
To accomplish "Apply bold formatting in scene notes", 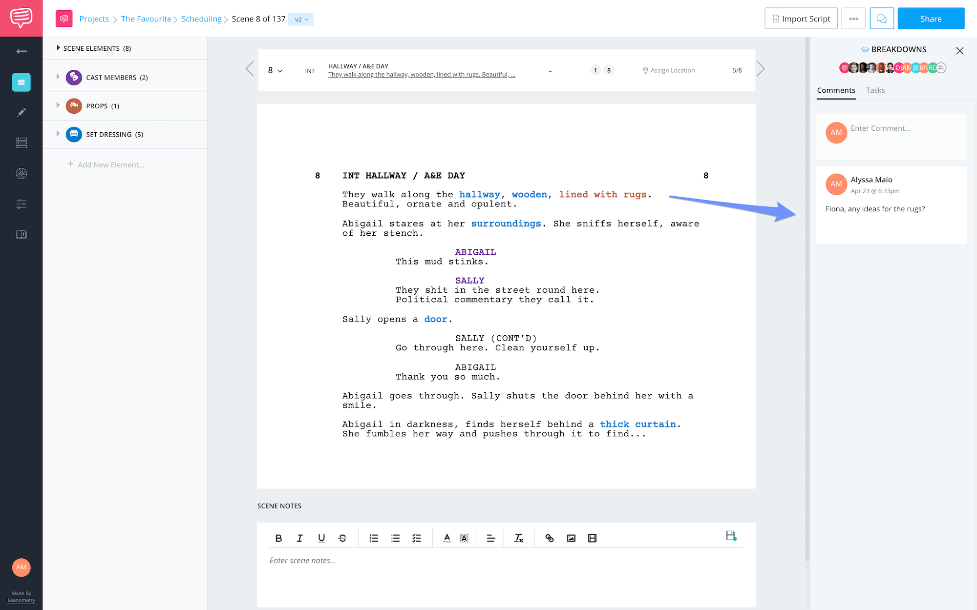I will (x=278, y=538).
